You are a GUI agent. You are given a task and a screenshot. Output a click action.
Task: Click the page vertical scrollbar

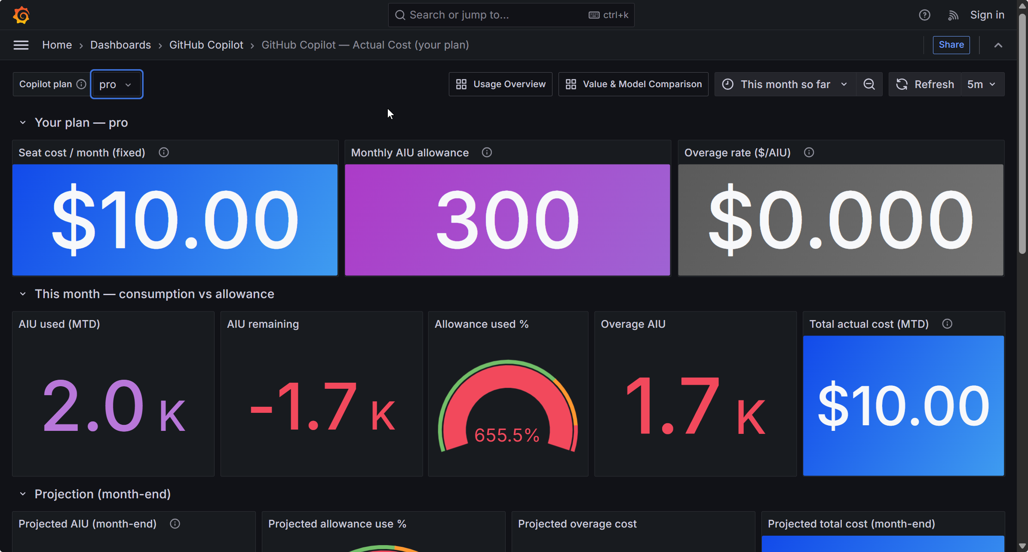[x=1022, y=133]
